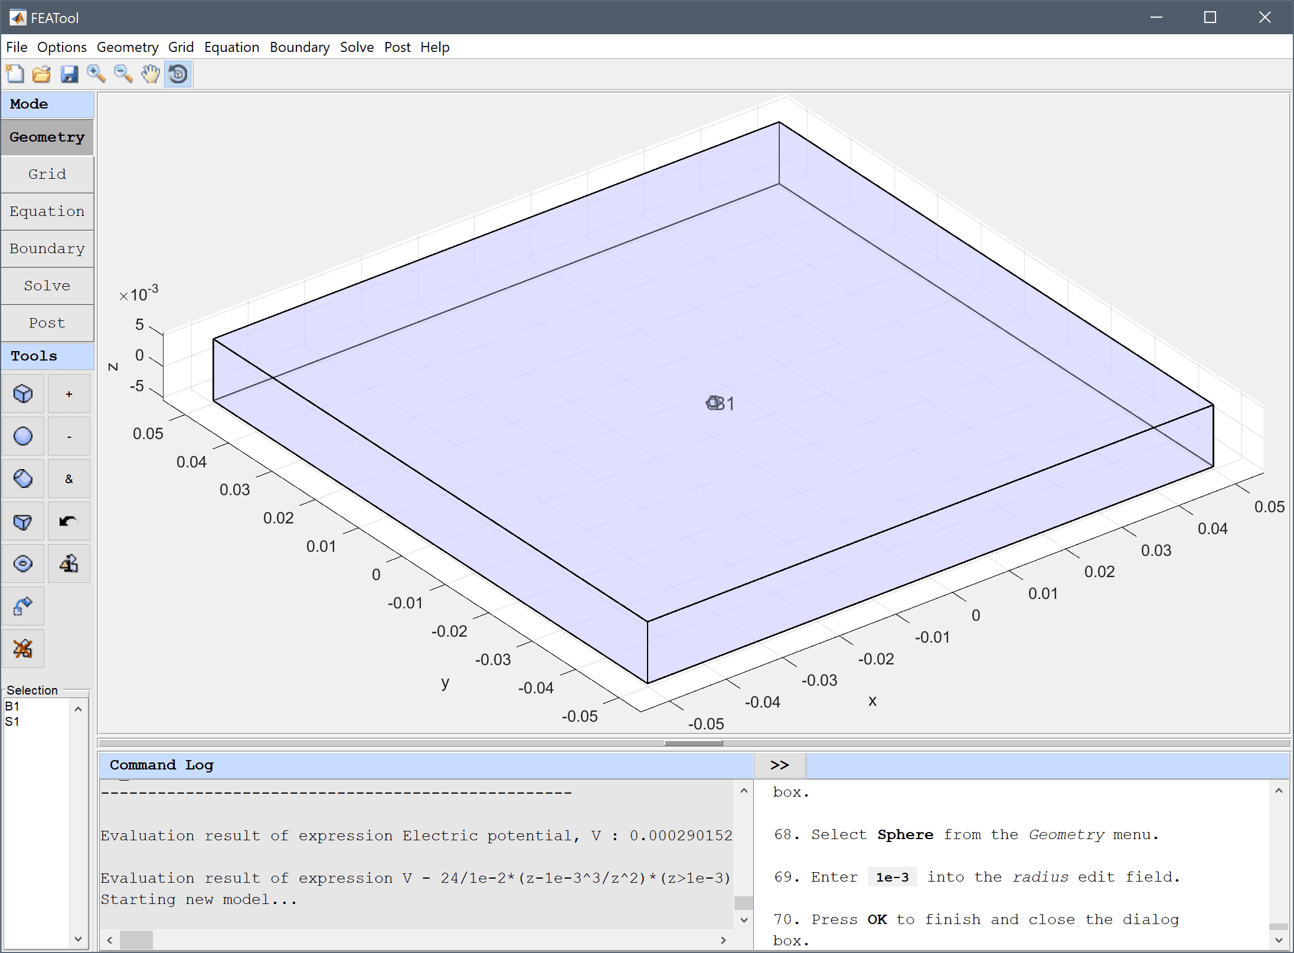Switch to Geometry mode in sidebar
The image size is (1294, 953).
tap(47, 137)
